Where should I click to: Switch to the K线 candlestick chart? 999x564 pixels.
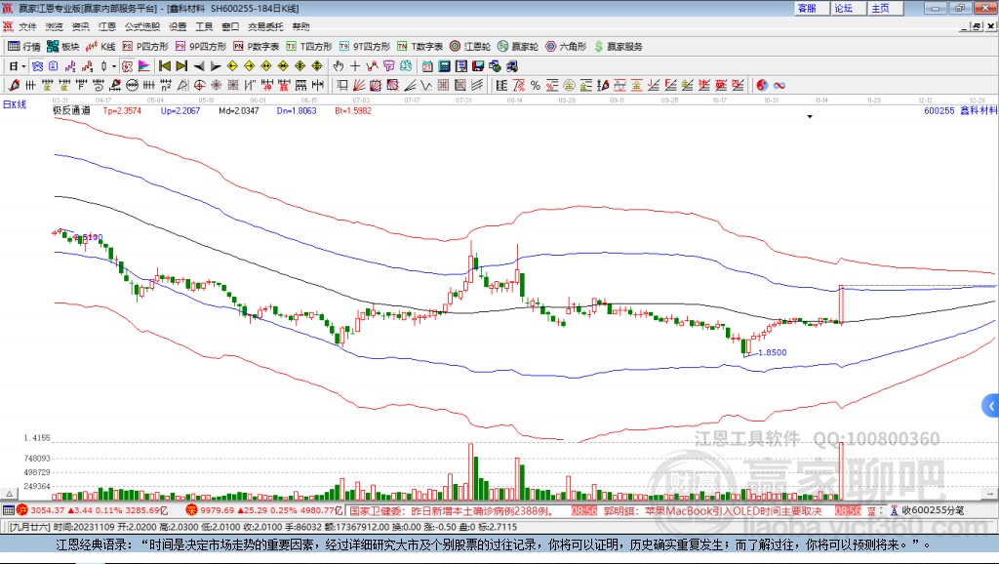coord(100,47)
